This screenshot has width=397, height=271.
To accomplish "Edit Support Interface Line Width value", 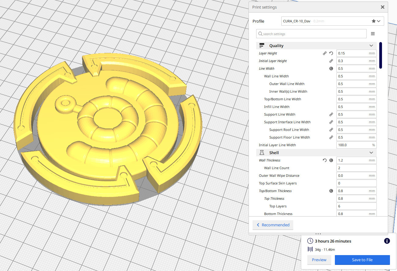I will coord(356,122).
